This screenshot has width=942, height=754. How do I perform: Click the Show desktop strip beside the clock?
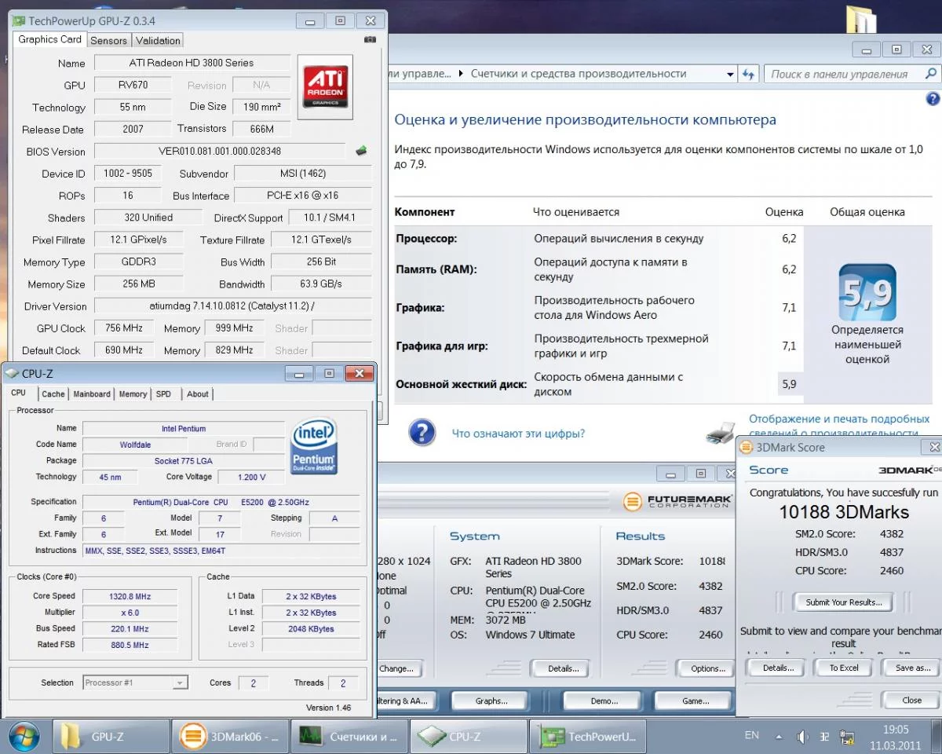click(936, 737)
